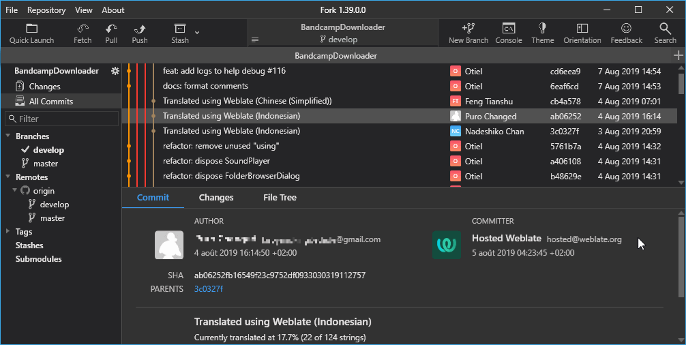686x345 pixels.
Task: Change the Theme via lightbulb icon
Action: pyautogui.click(x=543, y=33)
